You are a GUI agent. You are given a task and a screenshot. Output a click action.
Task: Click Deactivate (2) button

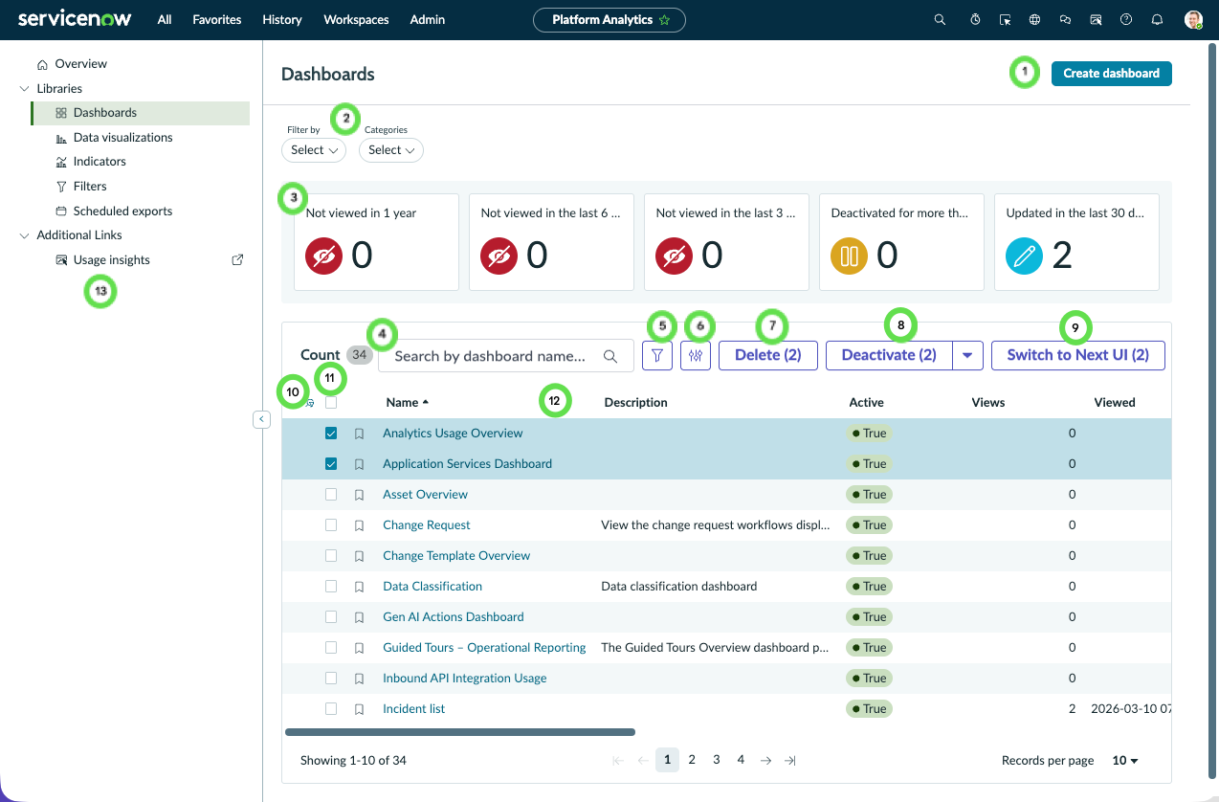coord(889,355)
